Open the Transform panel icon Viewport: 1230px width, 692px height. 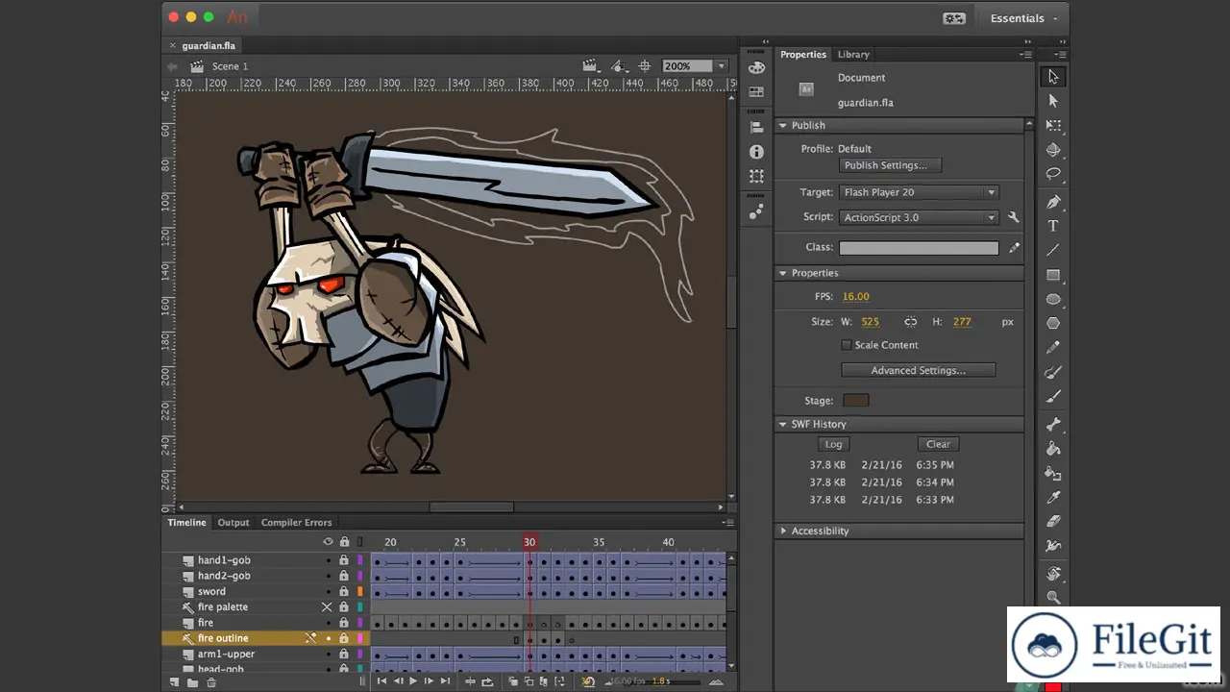click(x=756, y=177)
